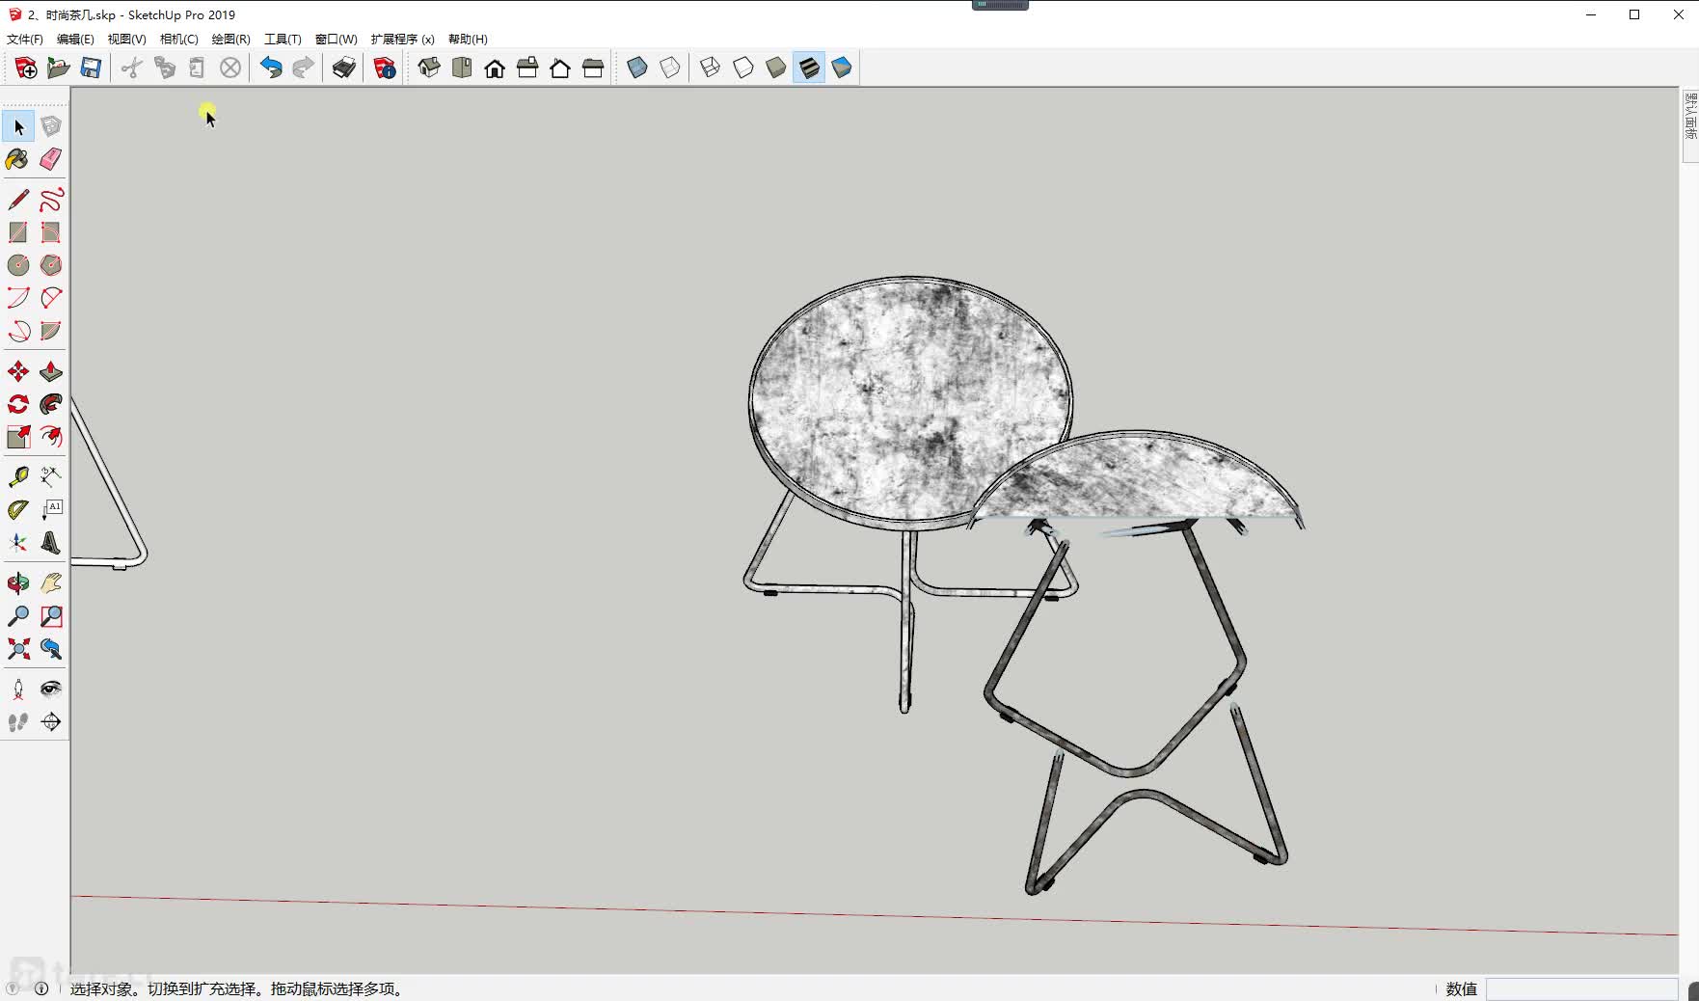
Task: Choose the Follow Me tool
Action: pyautogui.click(x=51, y=404)
